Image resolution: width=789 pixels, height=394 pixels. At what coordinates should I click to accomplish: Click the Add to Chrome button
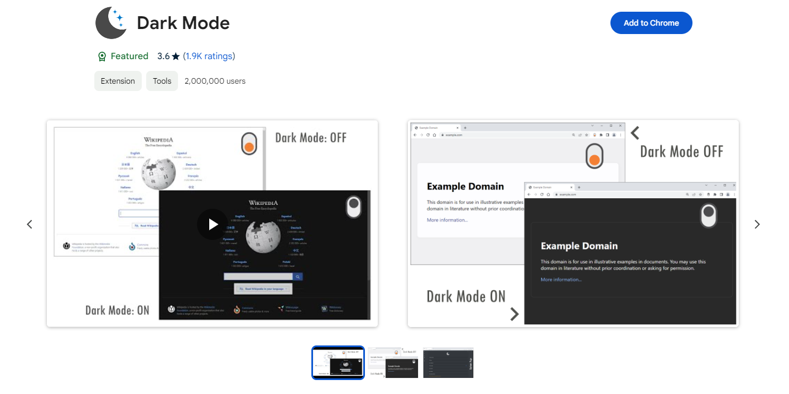click(x=651, y=23)
